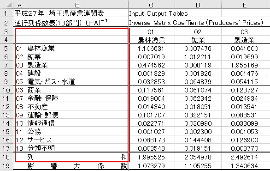Click cell value 0.007476
This screenshot has height=171, width=270.
click(198, 49)
